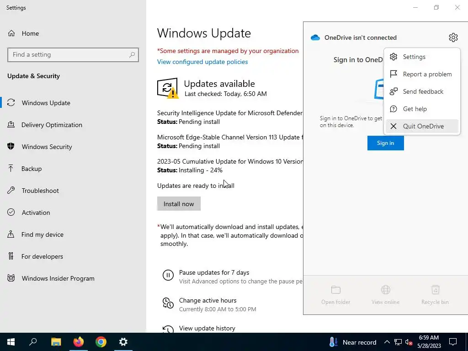Click the pause circle icon for updates
Viewport: 468px width, 351px height.
[x=168, y=275]
